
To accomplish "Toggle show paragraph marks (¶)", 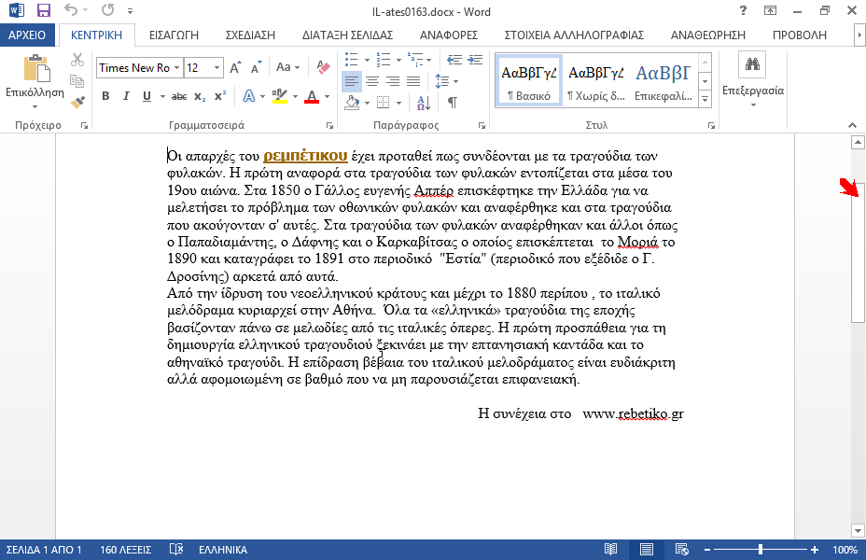I will pyautogui.click(x=453, y=102).
